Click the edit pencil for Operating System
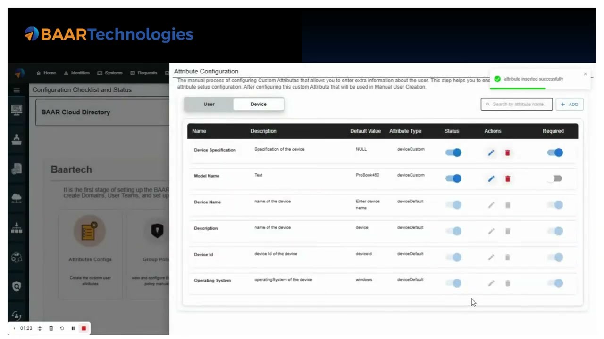 click(x=491, y=283)
